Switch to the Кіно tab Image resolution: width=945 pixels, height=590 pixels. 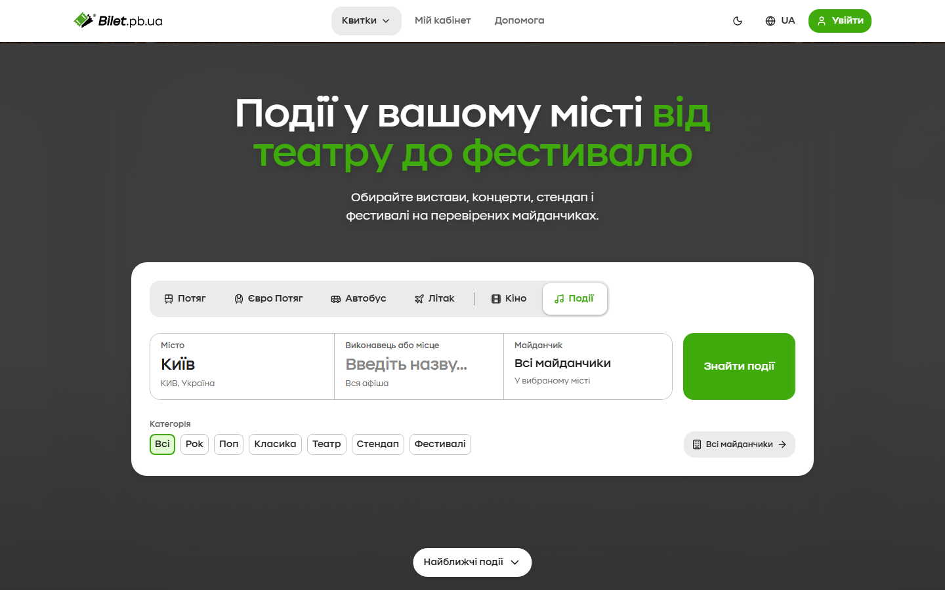coord(509,299)
